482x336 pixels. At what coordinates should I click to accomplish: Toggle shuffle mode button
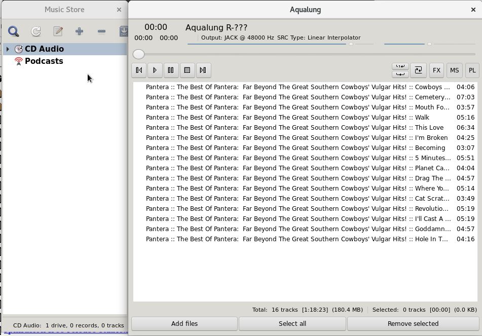(418, 70)
